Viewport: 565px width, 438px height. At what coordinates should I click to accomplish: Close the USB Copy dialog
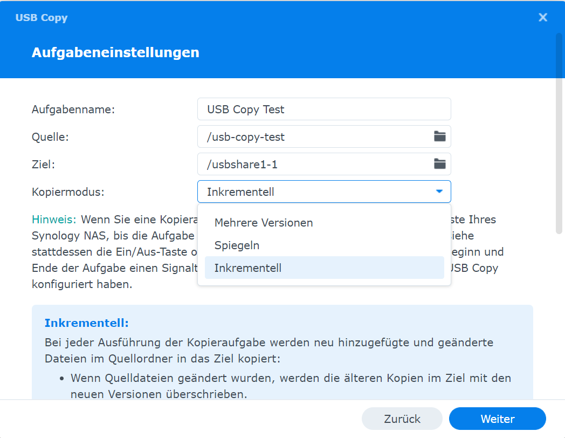click(542, 17)
